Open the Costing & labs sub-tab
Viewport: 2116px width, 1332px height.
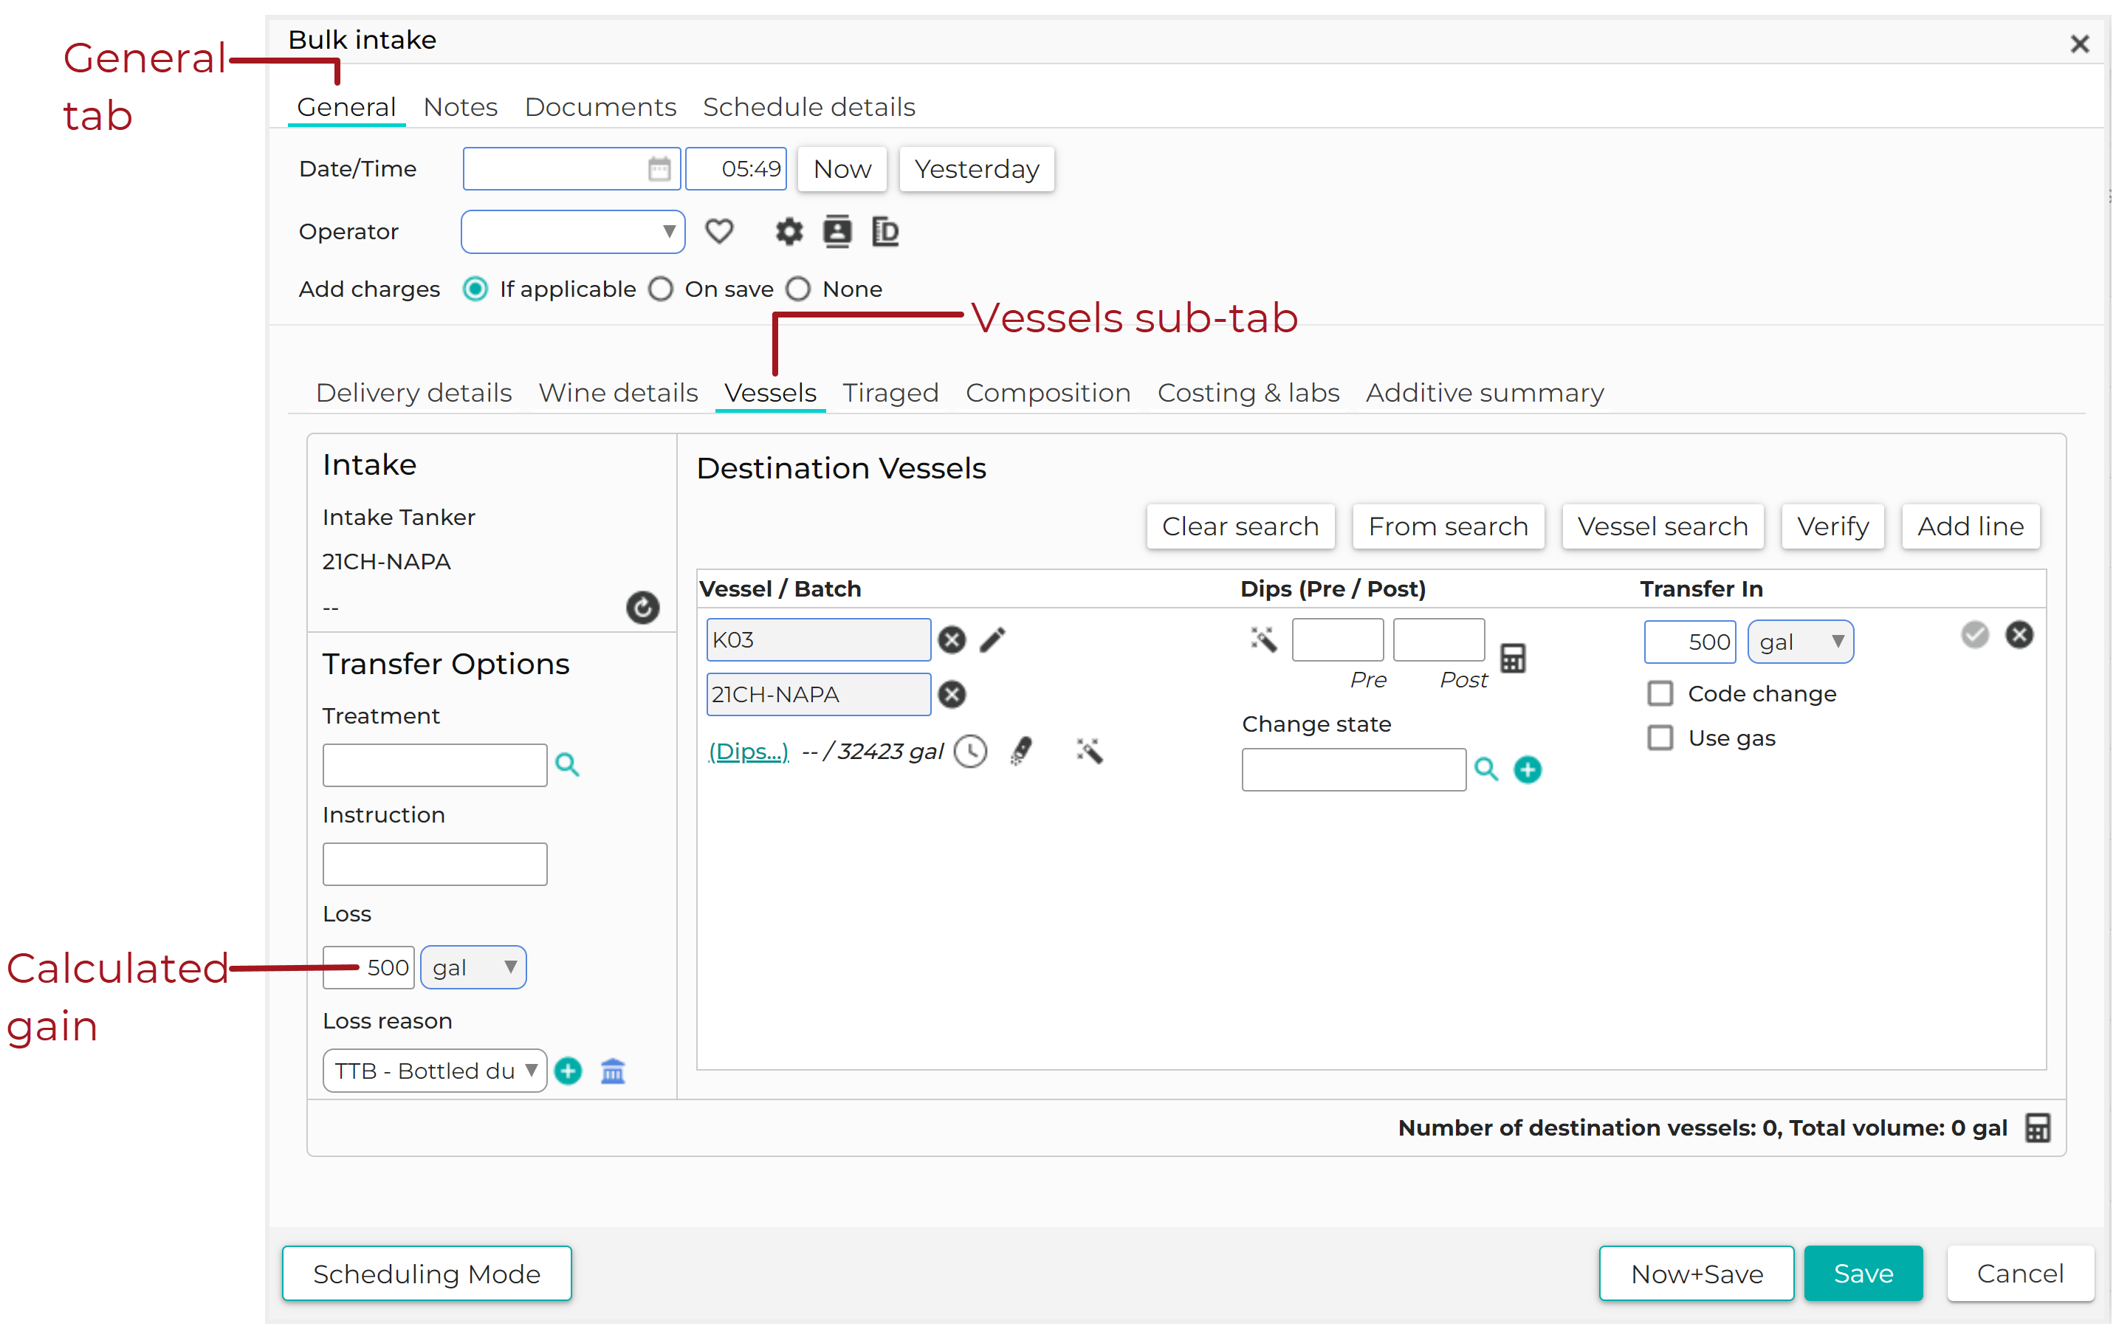point(1248,393)
